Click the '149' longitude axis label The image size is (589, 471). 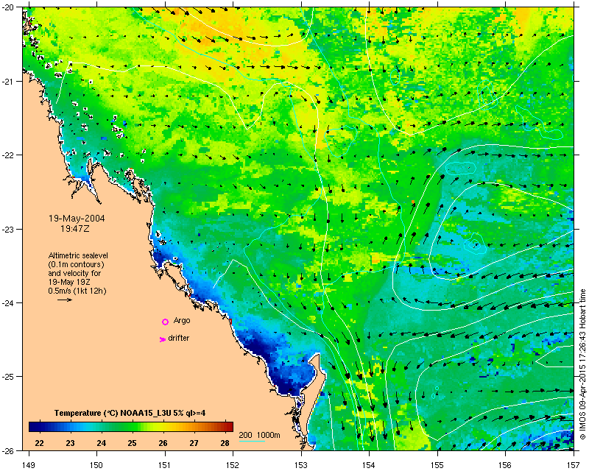[29, 465]
